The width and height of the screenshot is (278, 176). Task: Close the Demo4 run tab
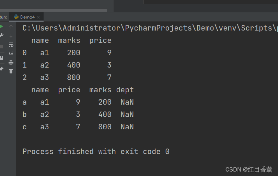click(x=39, y=17)
